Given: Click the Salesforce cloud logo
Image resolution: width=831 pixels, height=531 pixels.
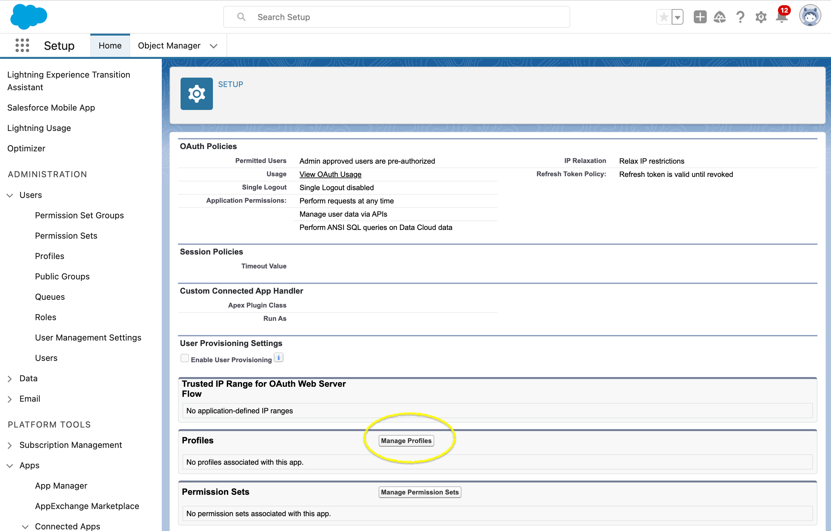Looking at the screenshot, I should tap(29, 16).
